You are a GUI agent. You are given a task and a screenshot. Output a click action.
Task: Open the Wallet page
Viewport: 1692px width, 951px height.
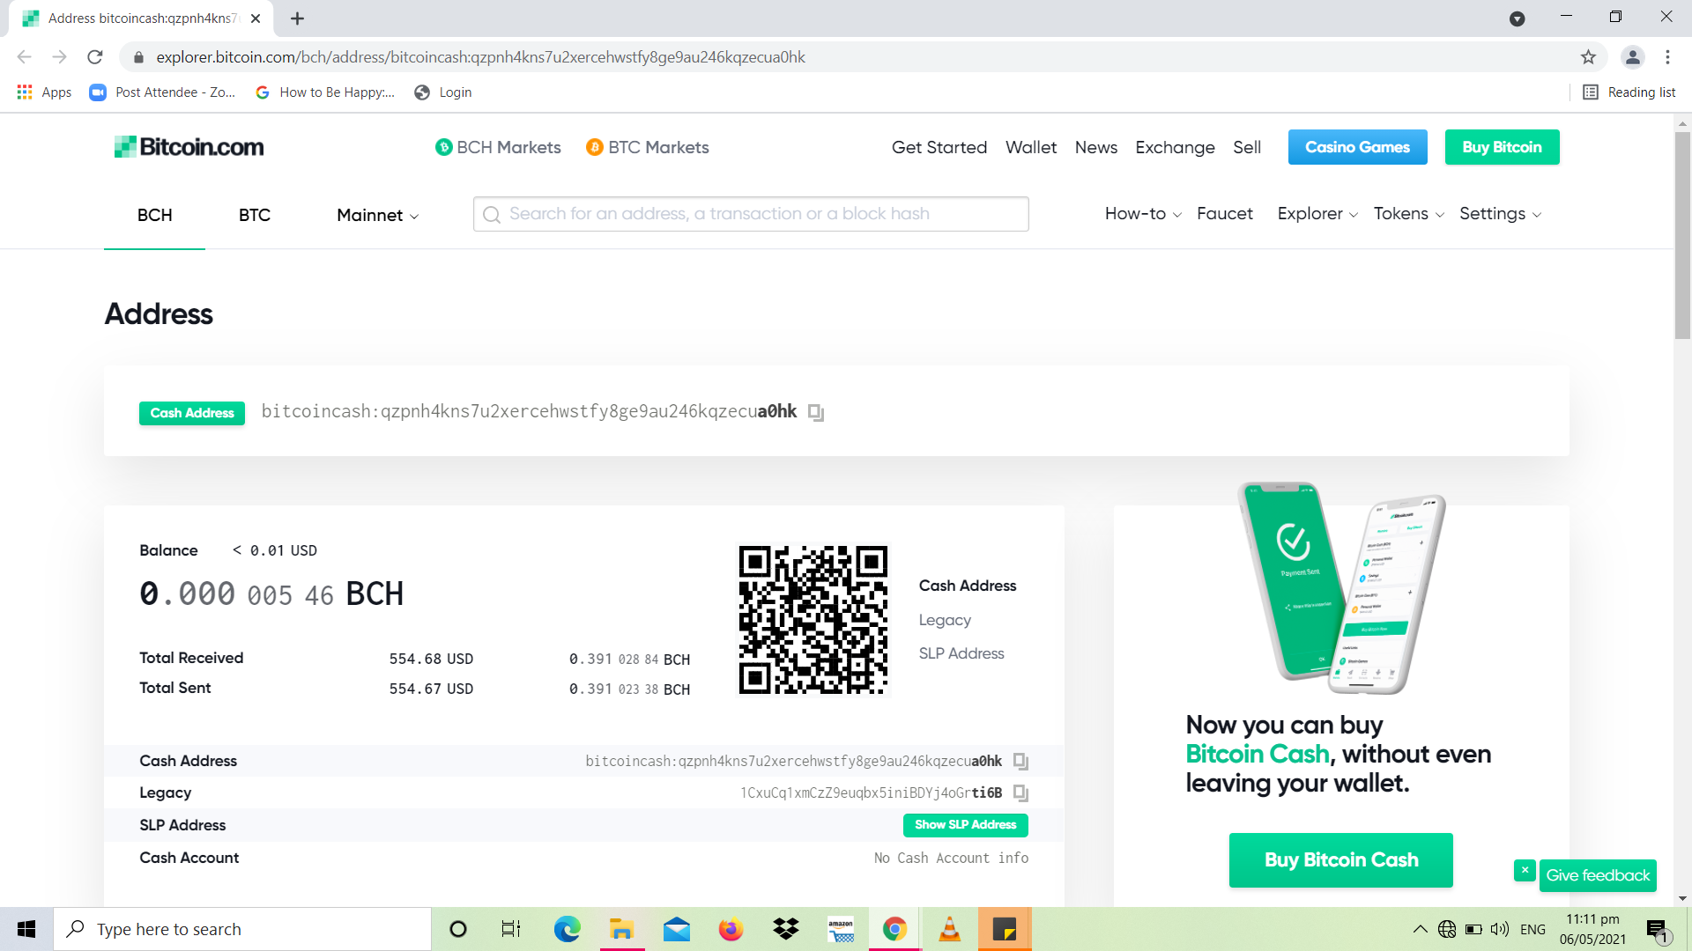1031,147
